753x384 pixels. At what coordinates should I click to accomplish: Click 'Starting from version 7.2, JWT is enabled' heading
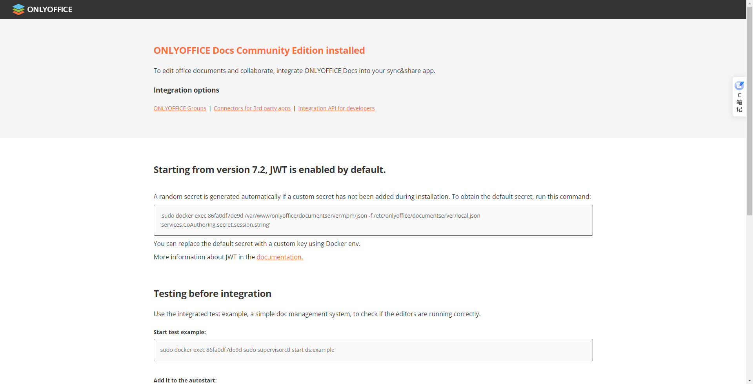(269, 170)
